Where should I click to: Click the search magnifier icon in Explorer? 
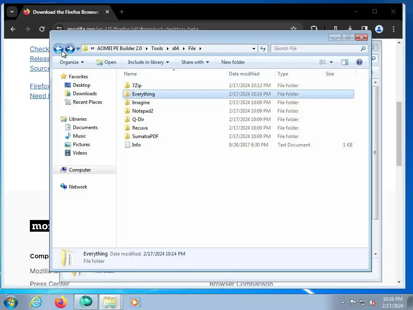click(363, 48)
